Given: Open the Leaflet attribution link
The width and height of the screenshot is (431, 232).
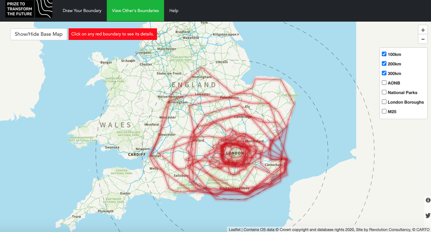Looking at the screenshot, I should click(x=235, y=229).
